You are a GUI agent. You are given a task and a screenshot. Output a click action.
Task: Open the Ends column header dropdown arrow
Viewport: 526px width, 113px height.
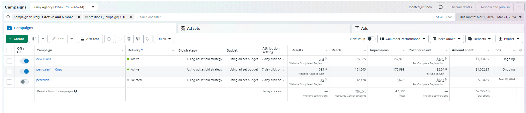(514, 50)
